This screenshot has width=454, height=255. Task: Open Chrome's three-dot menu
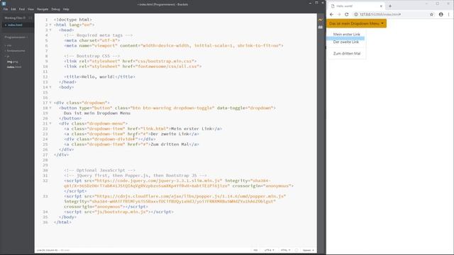[x=449, y=14]
